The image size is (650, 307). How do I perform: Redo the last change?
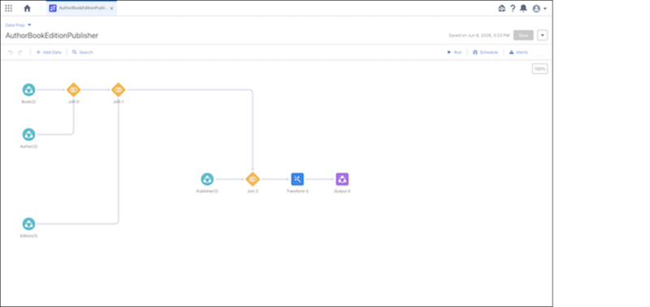click(19, 52)
